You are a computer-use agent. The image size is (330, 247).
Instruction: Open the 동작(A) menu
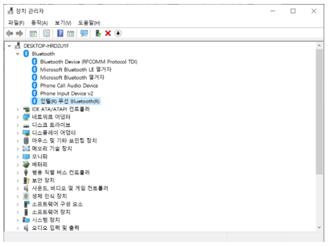tap(39, 23)
